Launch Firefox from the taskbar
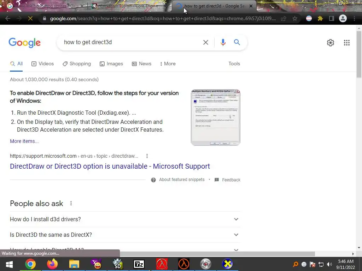 [52, 264]
